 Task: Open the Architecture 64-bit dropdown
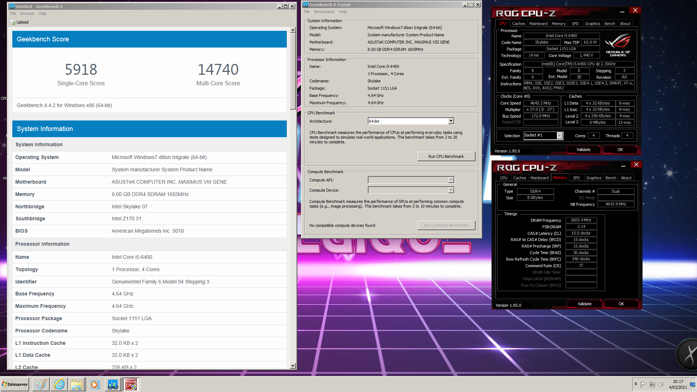tap(411, 121)
